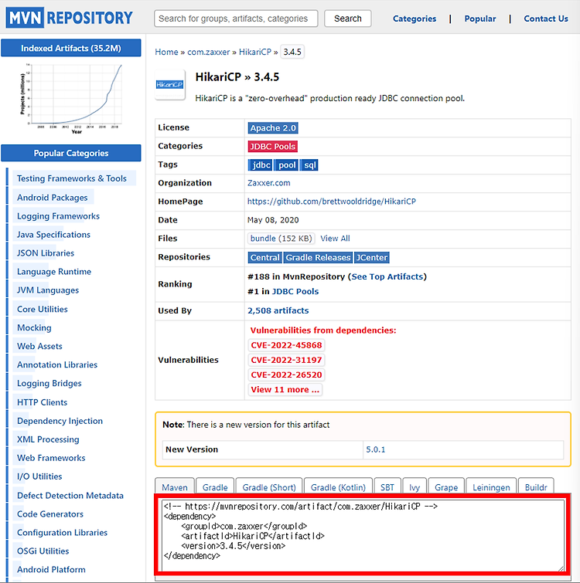Viewport: 580px width, 583px height.
Task: Open Configuration Libraries category
Action: (x=62, y=533)
